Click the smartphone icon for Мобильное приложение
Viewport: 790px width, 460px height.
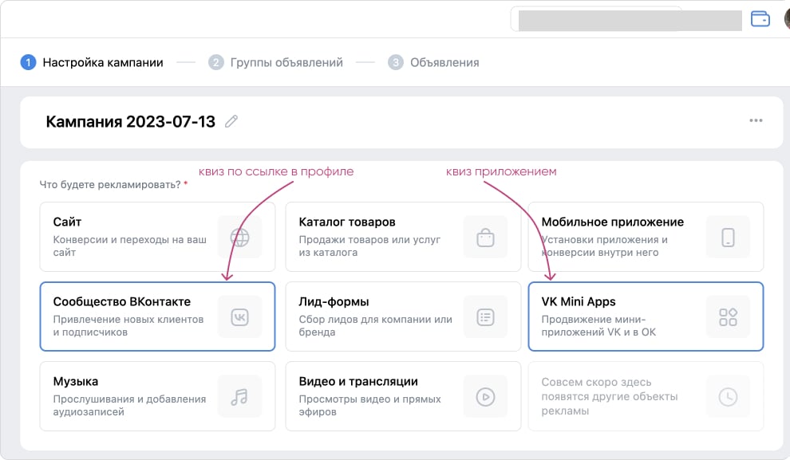[x=728, y=237]
